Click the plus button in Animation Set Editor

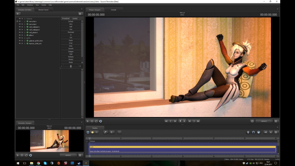tap(18, 14)
